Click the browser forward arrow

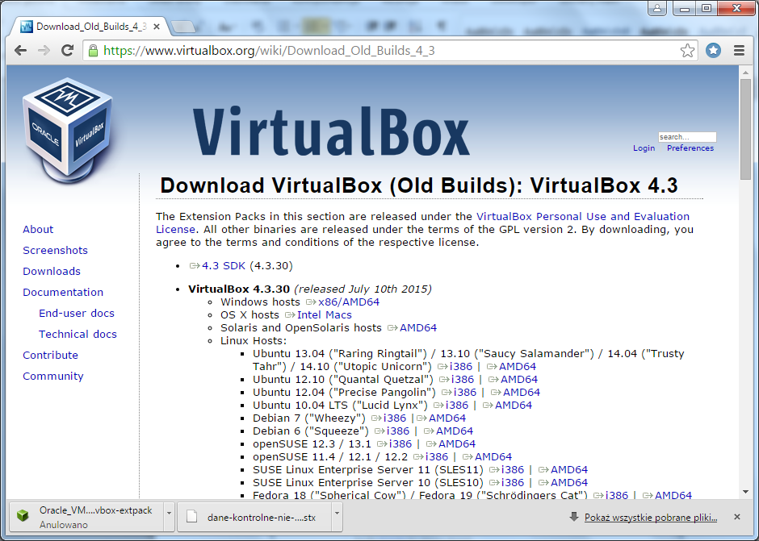[44, 50]
